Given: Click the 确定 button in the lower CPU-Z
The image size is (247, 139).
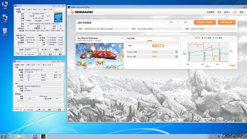Looking at the screenshot, I should coord(59,110).
